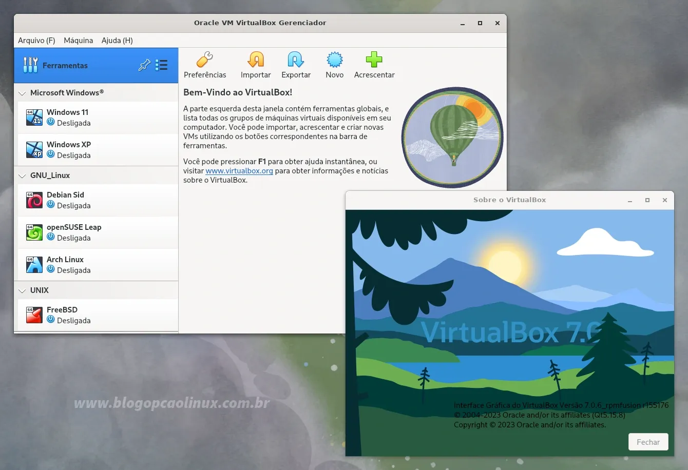The image size is (688, 470).
Task: Click the Sobre o VirtualBox title bar
Action: click(510, 200)
